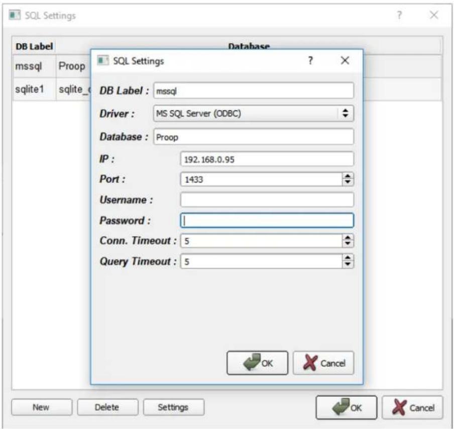Increase Query Timeout with up arrow

[x=348, y=258]
